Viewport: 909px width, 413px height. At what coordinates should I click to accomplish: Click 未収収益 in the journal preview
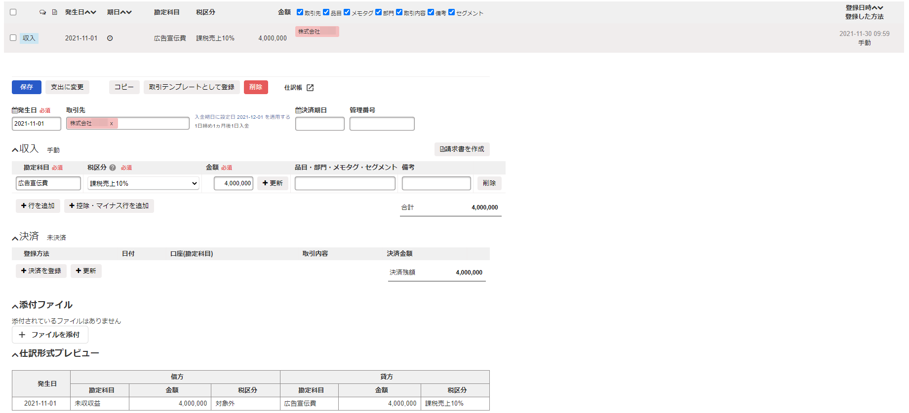pyautogui.click(x=87, y=404)
